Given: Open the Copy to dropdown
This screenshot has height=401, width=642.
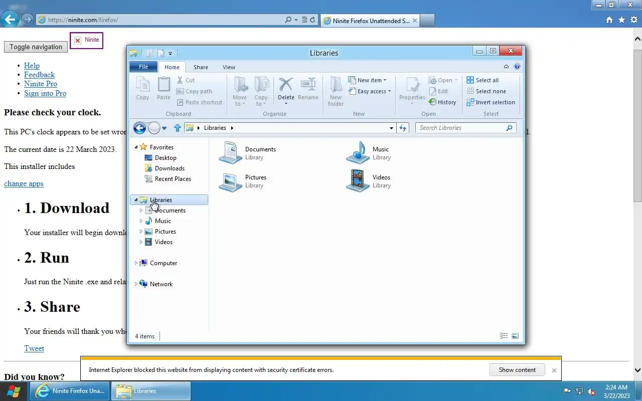Looking at the screenshot, I should coord(261,91).
